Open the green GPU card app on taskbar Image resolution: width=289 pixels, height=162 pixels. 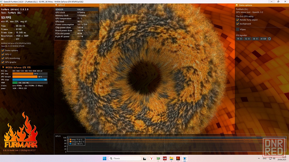158,159
